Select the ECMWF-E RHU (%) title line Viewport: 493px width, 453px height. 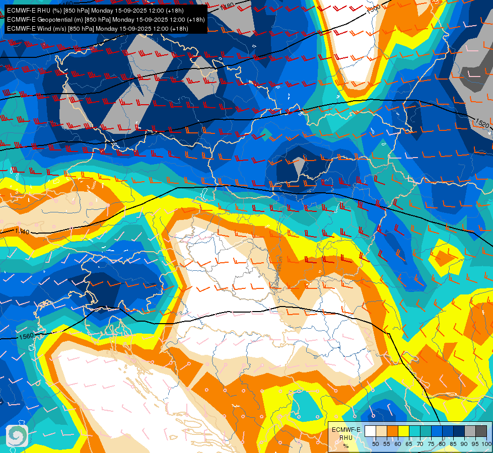(95, 11)
